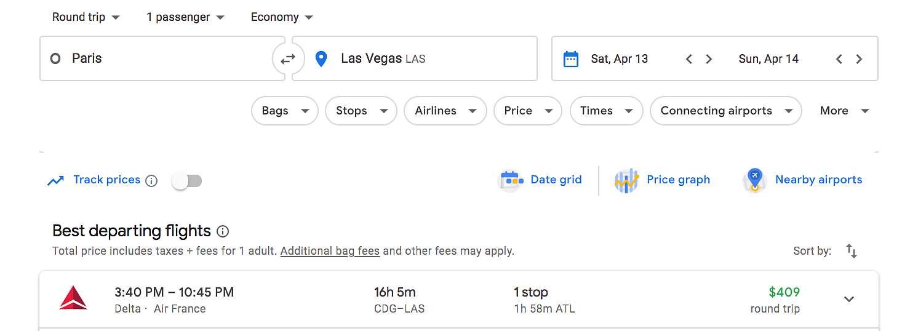Open the 1 passenger selector
This screenshot has width=902, height=331.
pyautogui.click(x=186, y=17)
